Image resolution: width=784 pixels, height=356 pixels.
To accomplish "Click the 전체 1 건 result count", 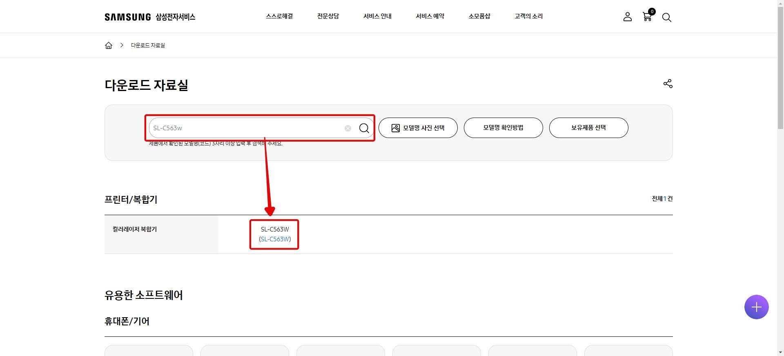I will coord(662,199).
